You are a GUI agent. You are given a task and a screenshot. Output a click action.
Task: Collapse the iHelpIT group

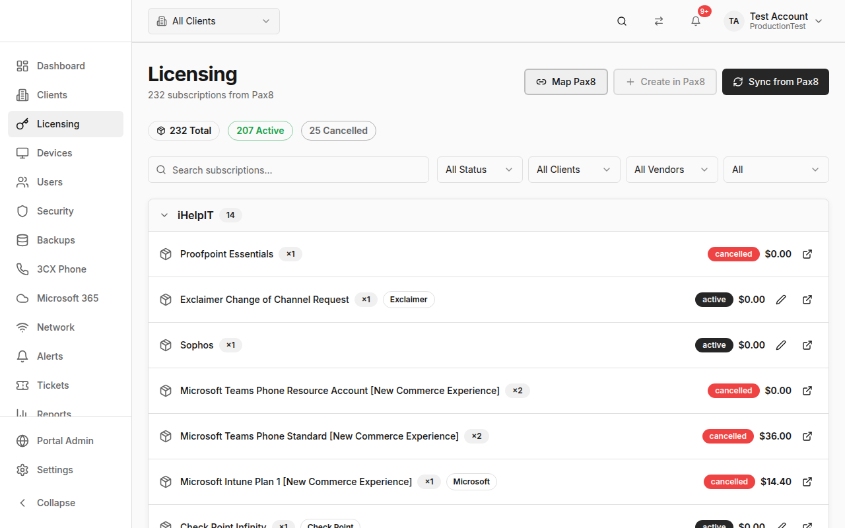pyautogui.click(x=164, y=215)
